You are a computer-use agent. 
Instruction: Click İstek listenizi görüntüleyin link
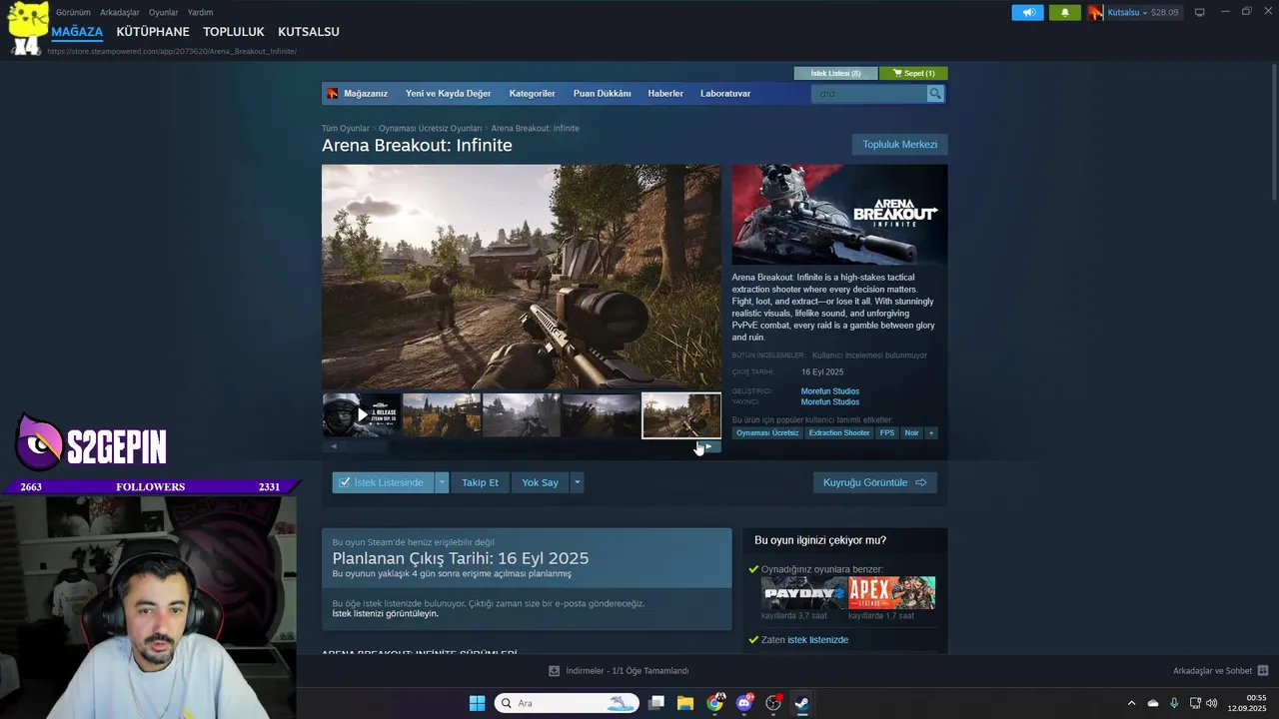(x=386, y=613)
